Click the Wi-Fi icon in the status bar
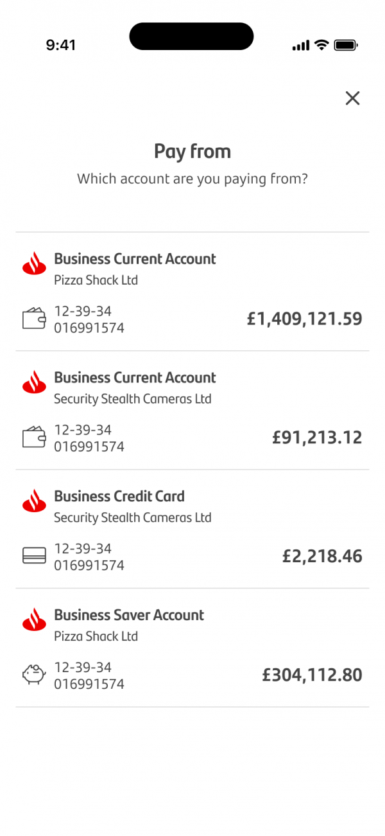 pyautogui.click(x=320, y=45)
